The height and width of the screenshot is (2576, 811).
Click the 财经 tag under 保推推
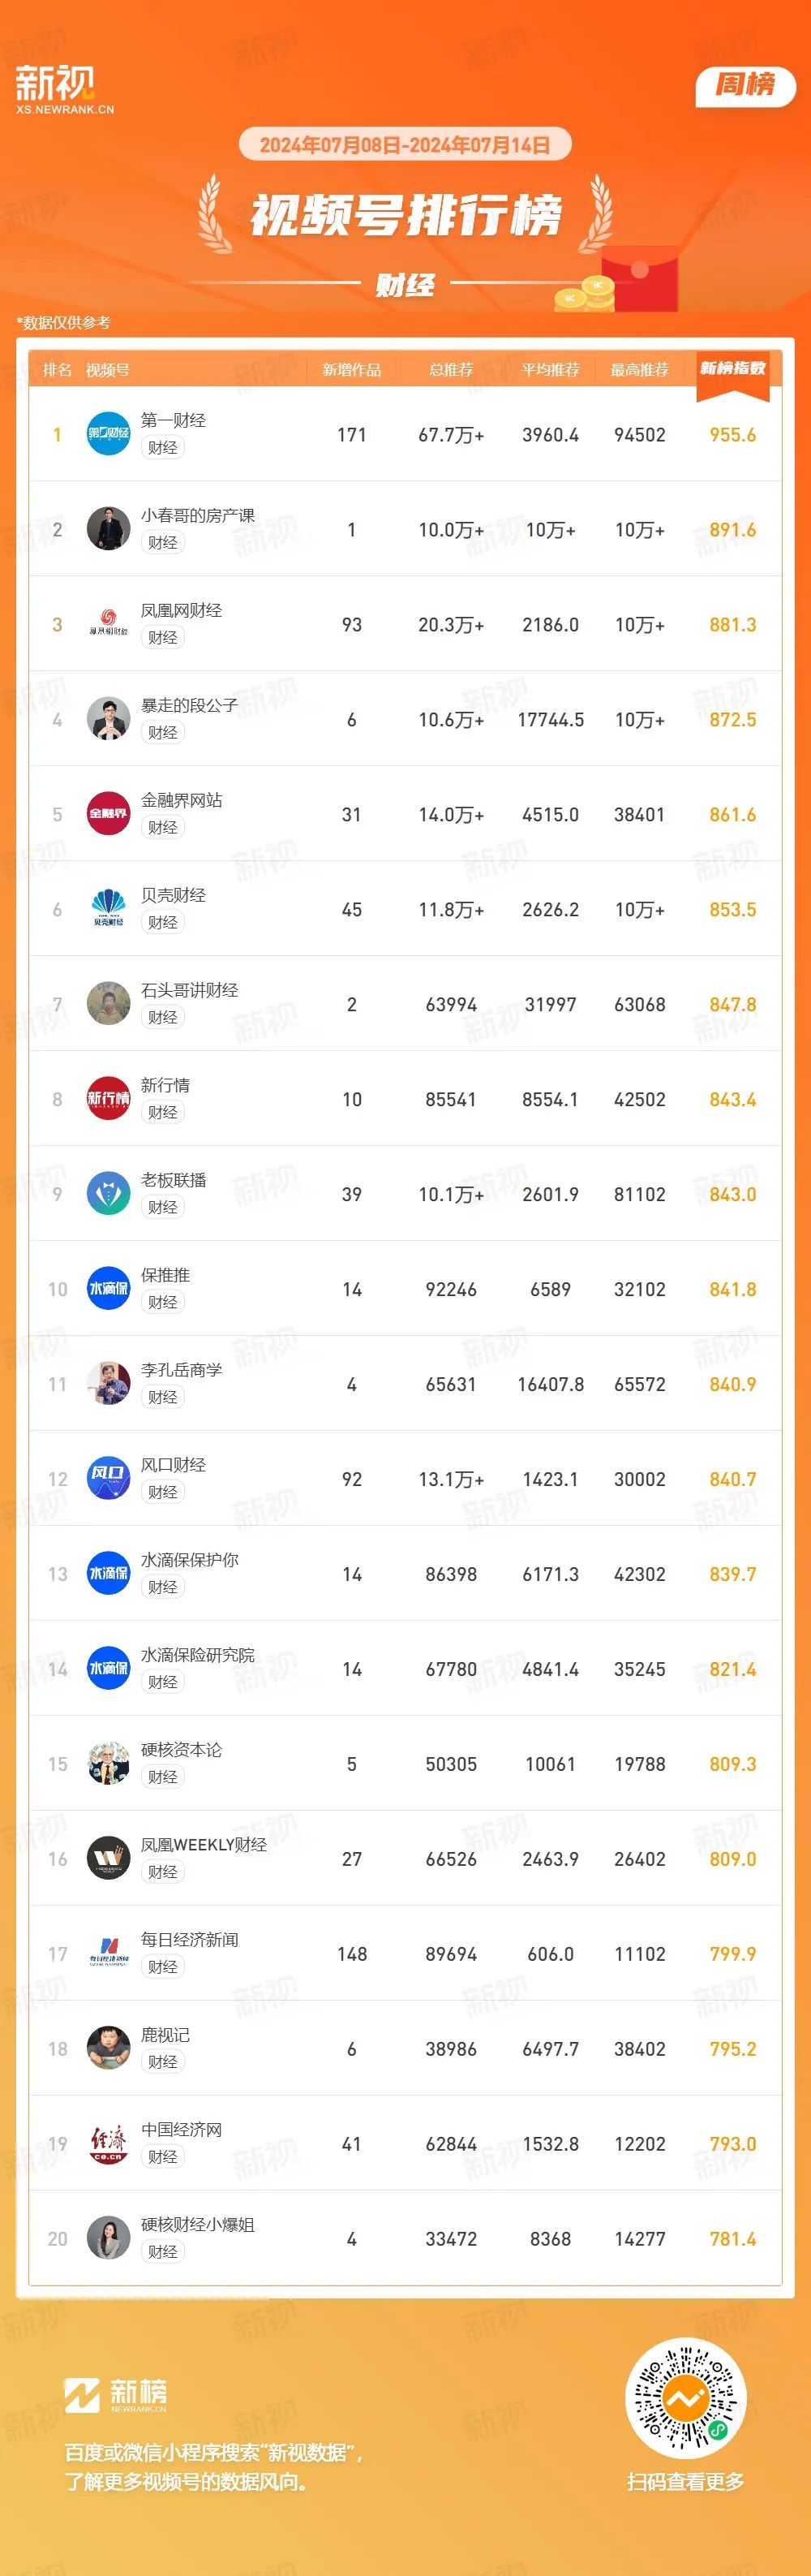(x=163, y=1302)
